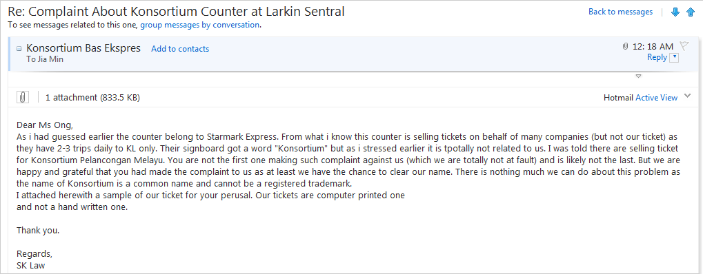Go to previous message with up arrow
Image resolution: width=703 pixels, height=274 pixels.
(x=691, y=12)
